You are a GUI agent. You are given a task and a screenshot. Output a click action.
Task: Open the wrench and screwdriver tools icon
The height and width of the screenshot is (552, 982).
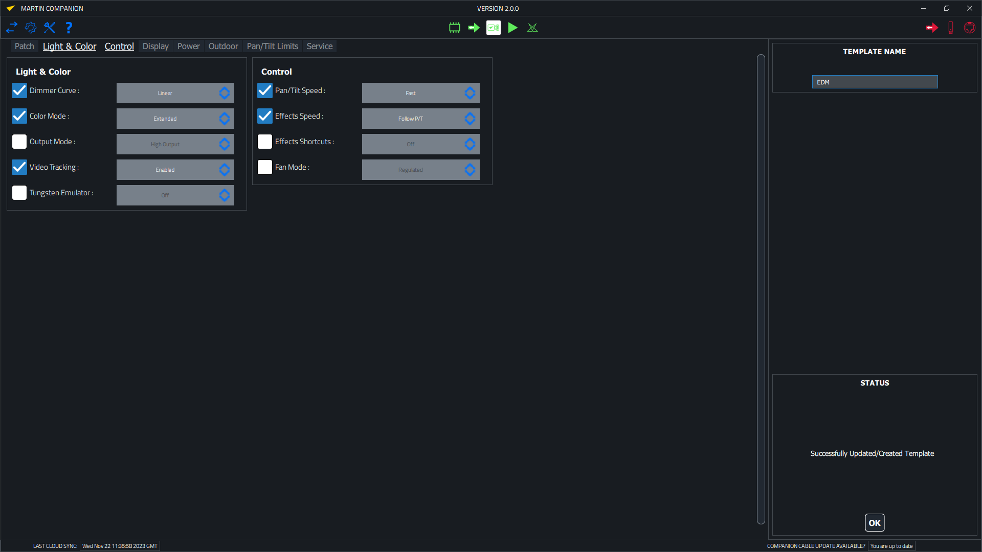50,28
